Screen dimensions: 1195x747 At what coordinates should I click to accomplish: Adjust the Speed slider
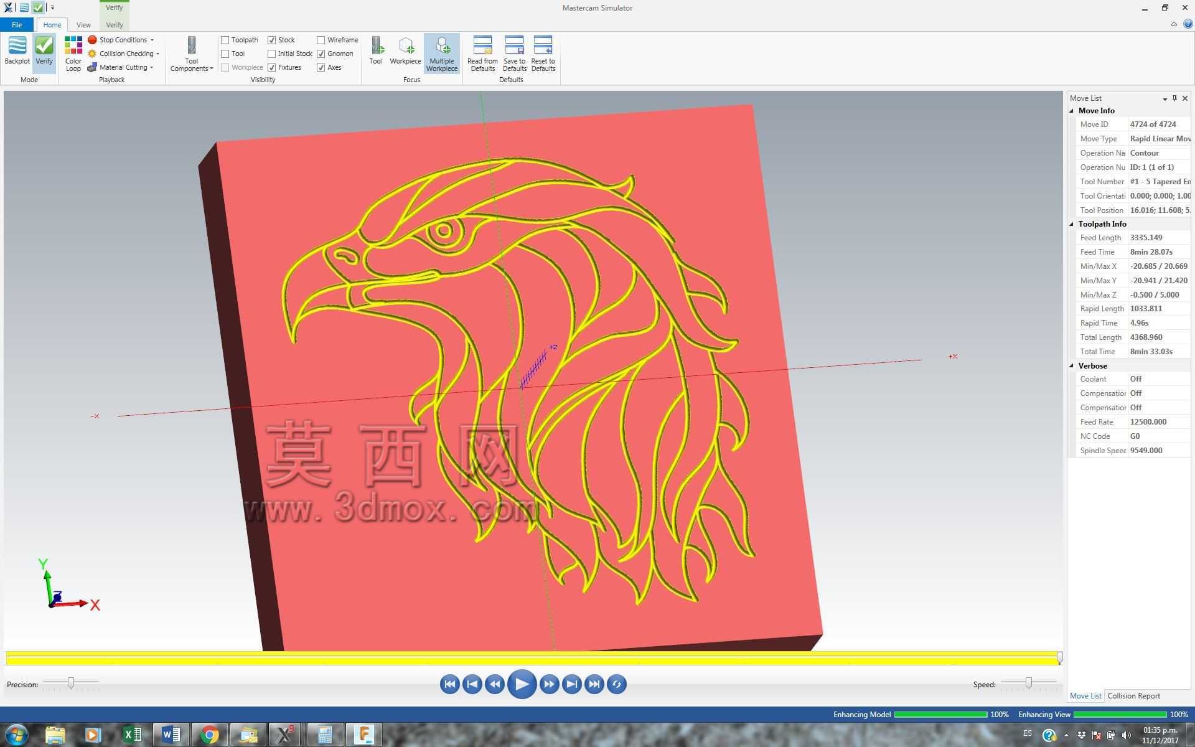1029,684
